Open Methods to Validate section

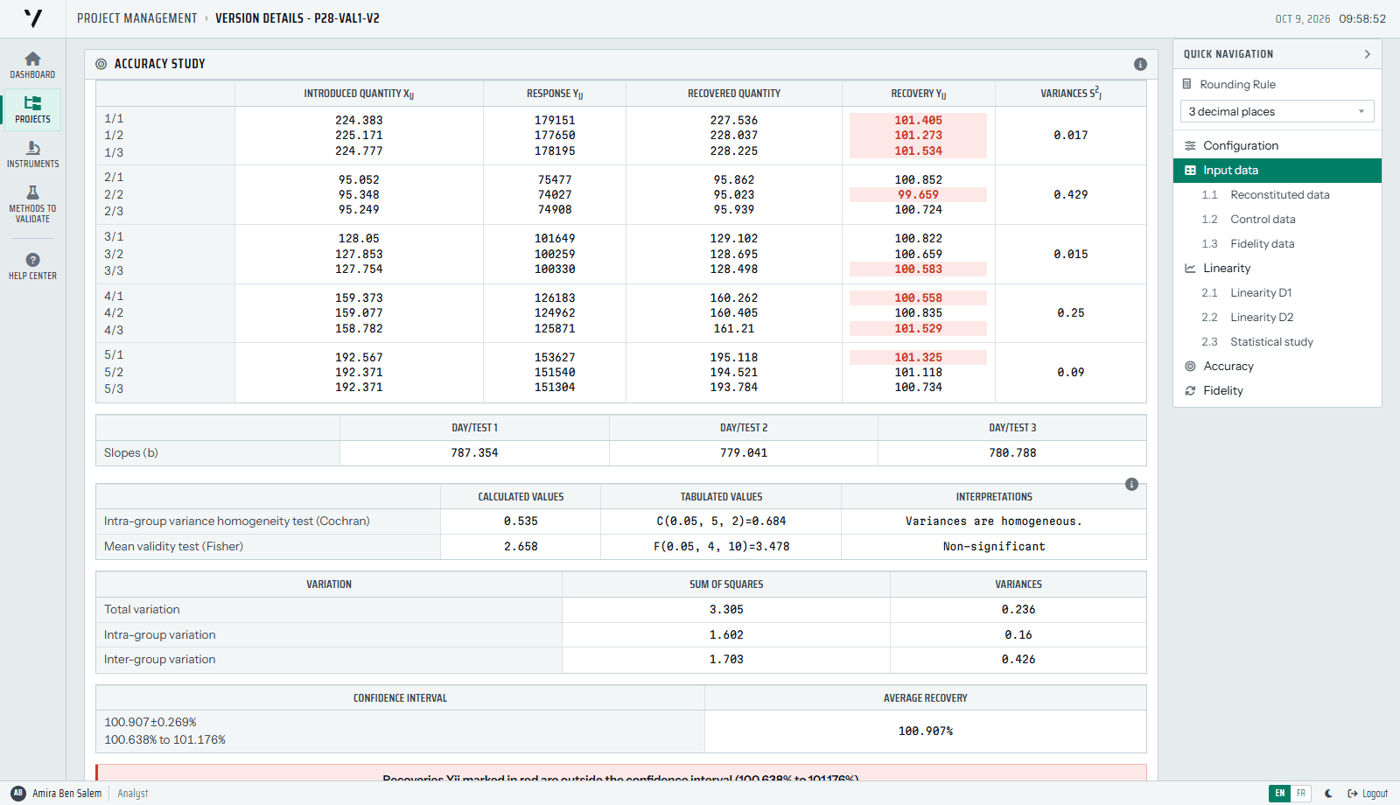click(32, 203)
